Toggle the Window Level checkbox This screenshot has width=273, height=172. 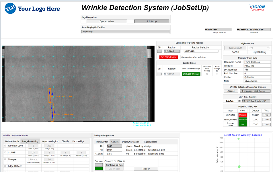(5, 146)
